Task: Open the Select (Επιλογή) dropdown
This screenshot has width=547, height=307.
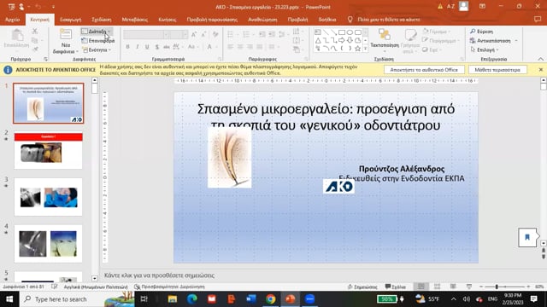Action: (485, 49)
